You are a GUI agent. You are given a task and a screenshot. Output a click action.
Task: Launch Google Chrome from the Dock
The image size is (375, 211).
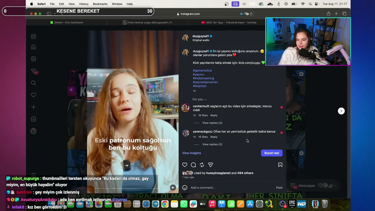[x=165, y=204]
